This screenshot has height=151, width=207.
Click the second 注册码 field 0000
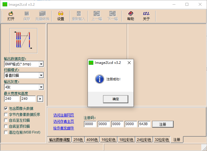(x=104, y=124)
